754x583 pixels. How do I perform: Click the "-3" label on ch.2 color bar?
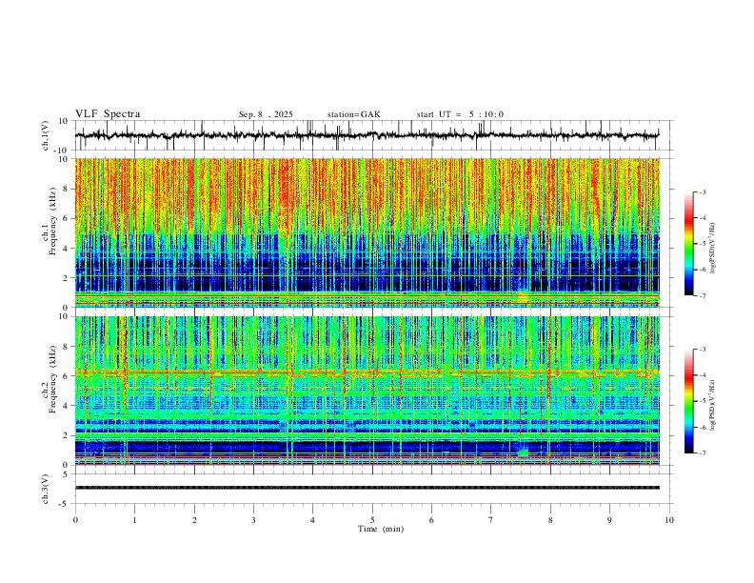703,350
